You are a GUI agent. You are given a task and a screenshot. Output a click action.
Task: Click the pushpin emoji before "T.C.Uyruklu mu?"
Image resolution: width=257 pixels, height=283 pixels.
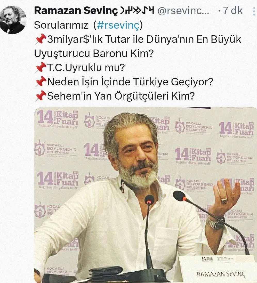(x=41, y=68)
